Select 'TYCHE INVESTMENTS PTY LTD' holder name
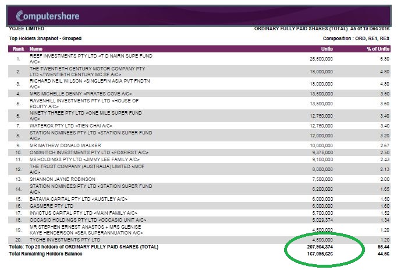This screenshot has height=270, width=415. (65, 240)
